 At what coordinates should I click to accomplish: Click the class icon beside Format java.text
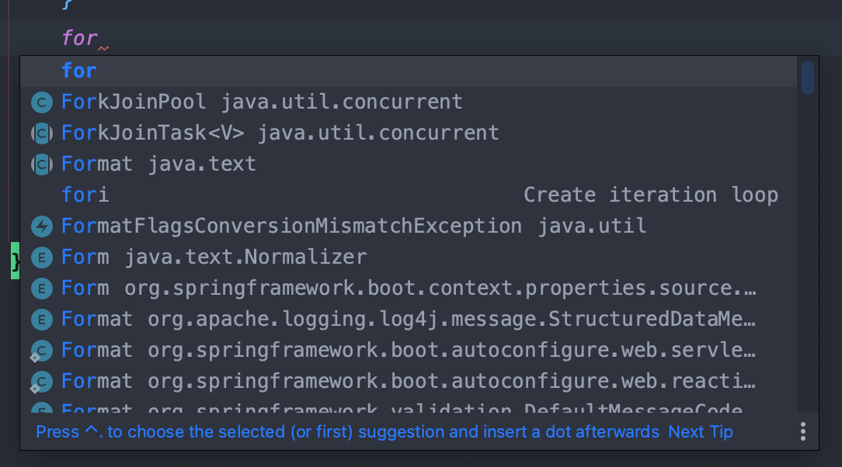pyautogui.click(x=41, y=163)
